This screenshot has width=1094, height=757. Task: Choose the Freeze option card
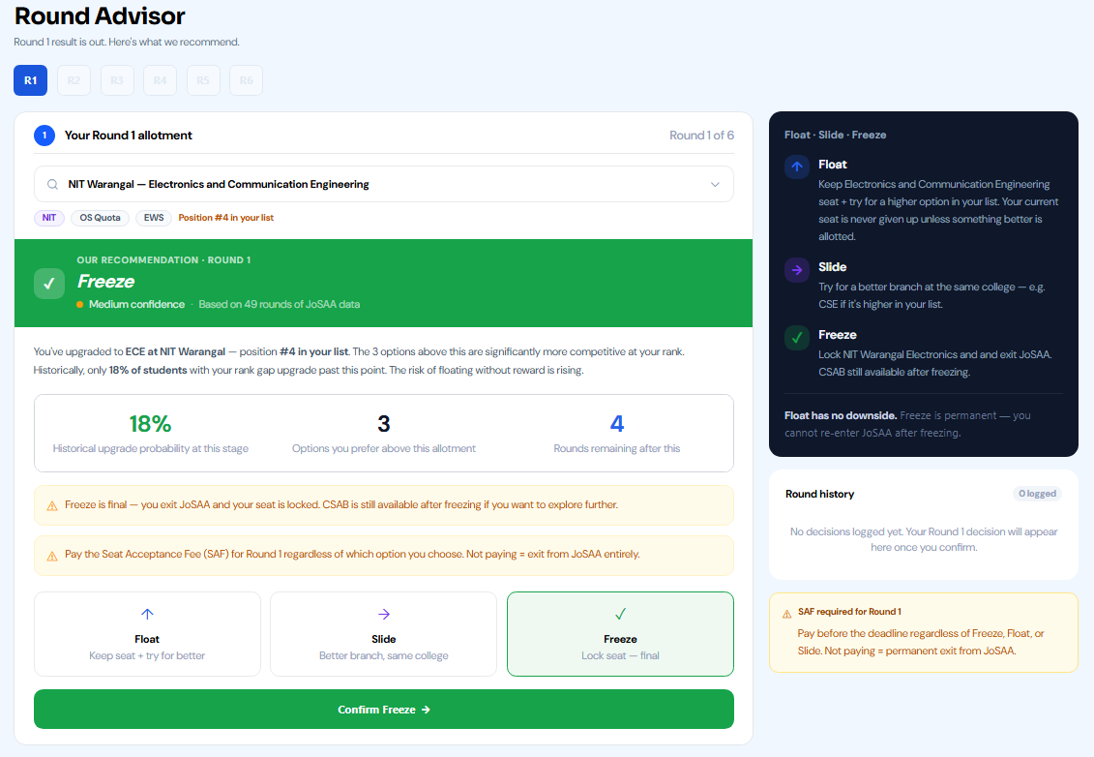tap(620, 634)
